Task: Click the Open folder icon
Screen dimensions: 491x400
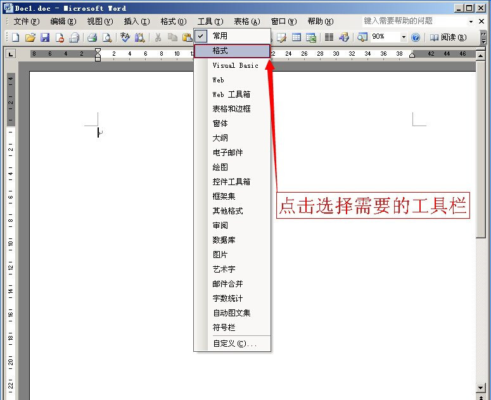Action: [30, 37]
